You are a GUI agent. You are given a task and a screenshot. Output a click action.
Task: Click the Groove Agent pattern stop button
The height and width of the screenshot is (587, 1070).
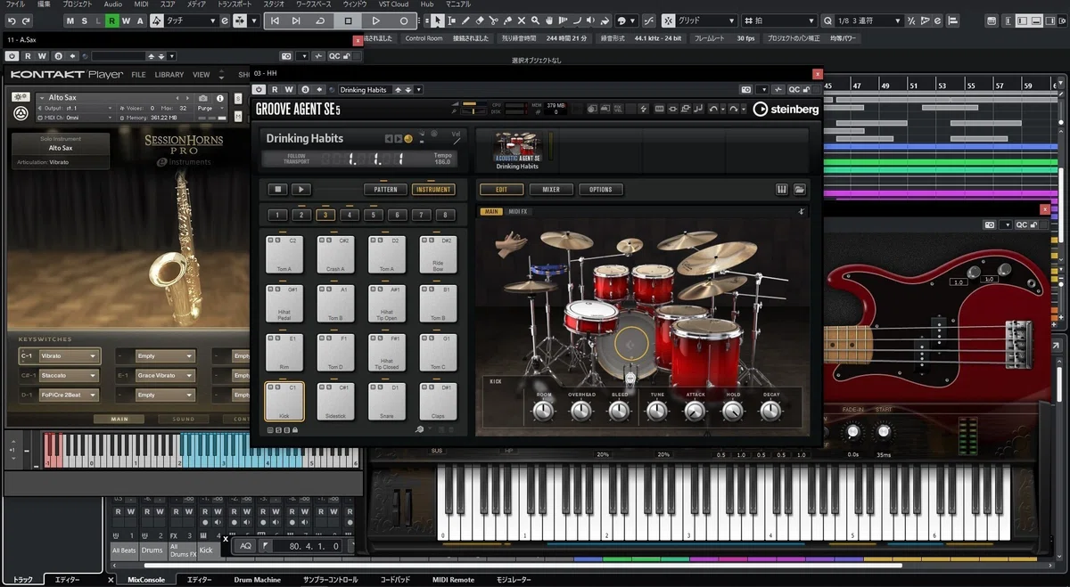(277, 190)
